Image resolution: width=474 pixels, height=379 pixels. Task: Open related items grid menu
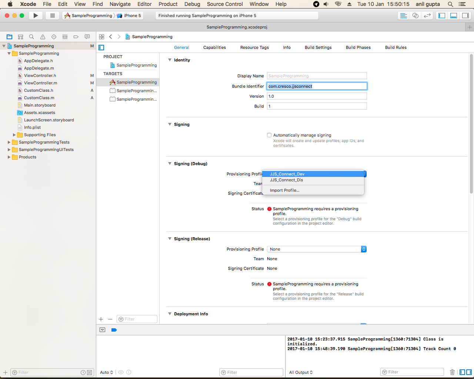(101, 37)
